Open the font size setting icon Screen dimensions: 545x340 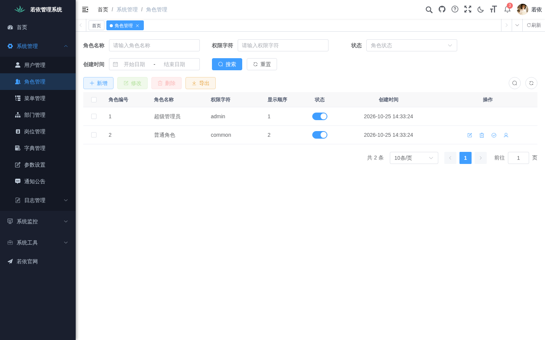[493, 9]
